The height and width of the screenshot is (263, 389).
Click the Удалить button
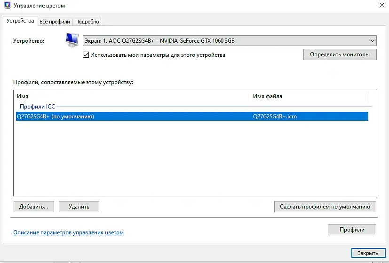tap(79, 207)
